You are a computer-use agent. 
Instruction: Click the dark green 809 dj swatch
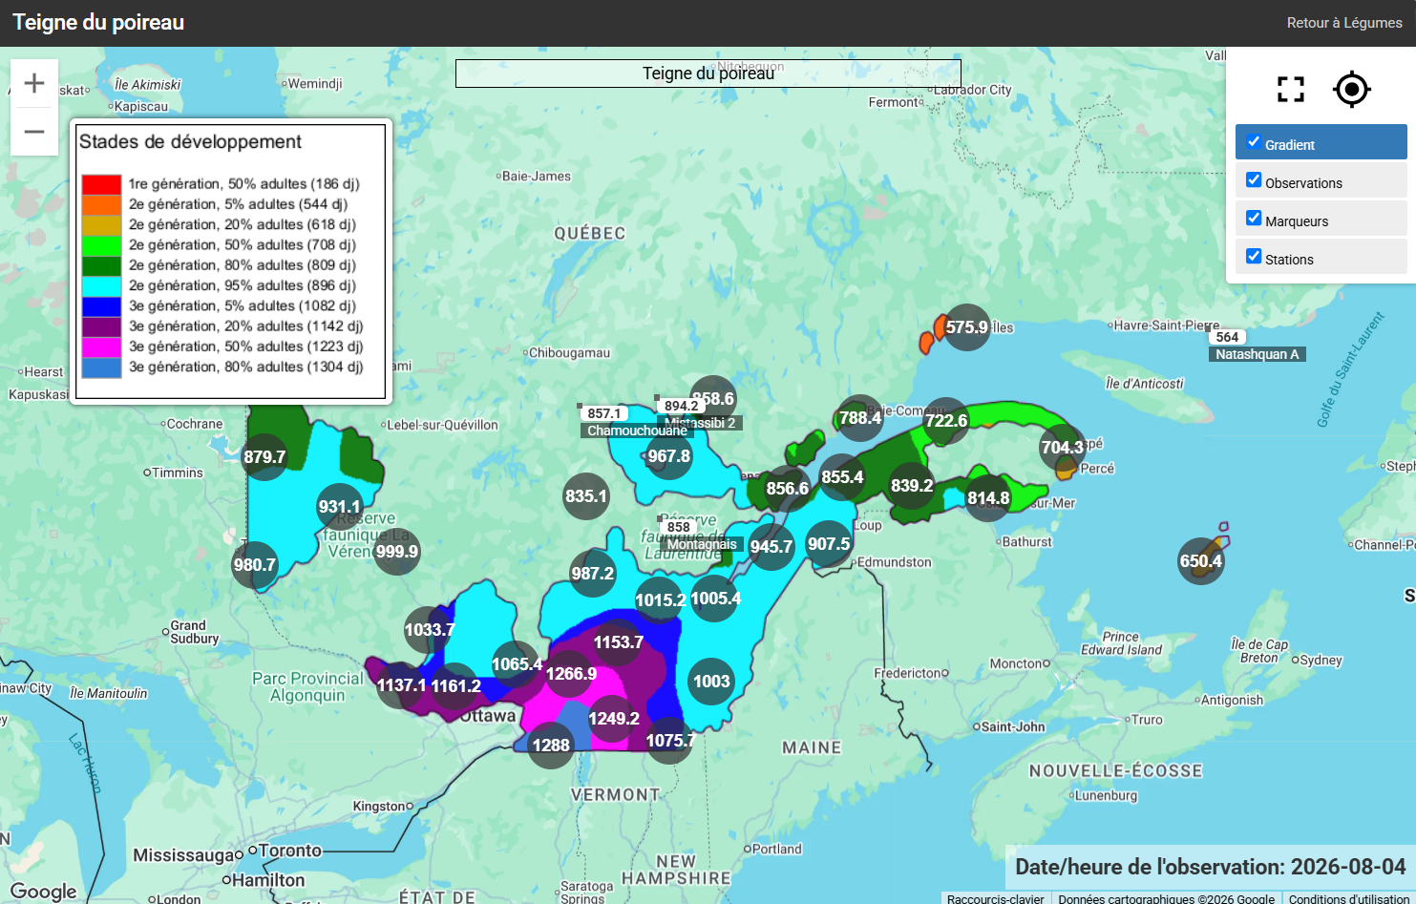coord(101,265)
